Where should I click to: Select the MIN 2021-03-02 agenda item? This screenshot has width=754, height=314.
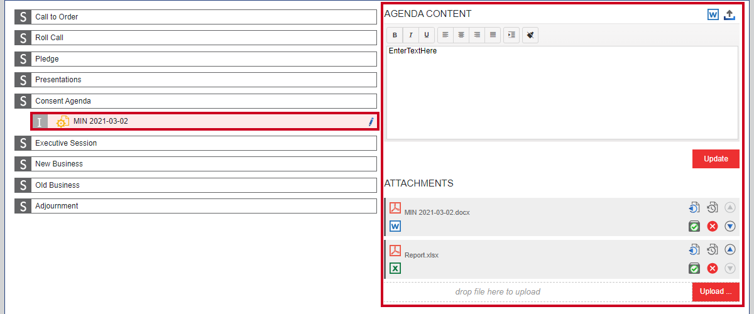pos(205,121)
